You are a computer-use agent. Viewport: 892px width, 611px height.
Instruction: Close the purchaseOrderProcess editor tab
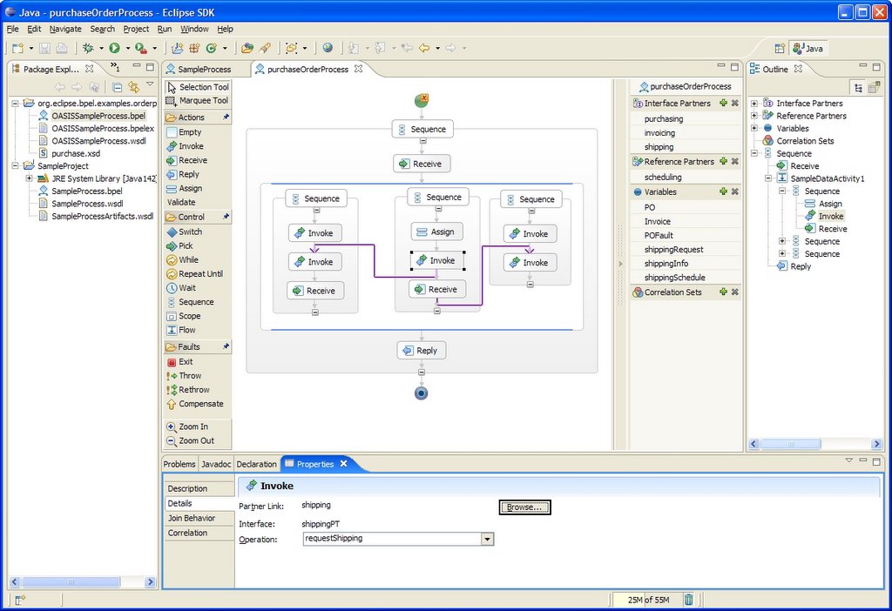tap(358, 69)
